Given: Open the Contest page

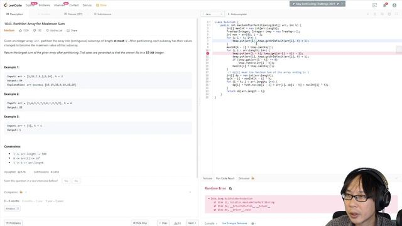Looking at the screenshot, I should click(74, 5).
